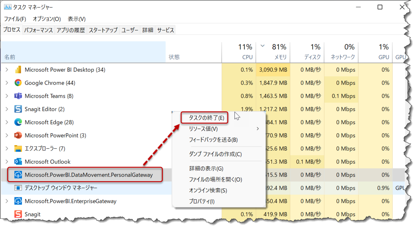The width and height of the screenshot is (418, 230).
Task: Select the Microsoft.PowerBI.DataMovement.PersonalGateway row name
Action: pyautogui.click(x=89, y=175)
